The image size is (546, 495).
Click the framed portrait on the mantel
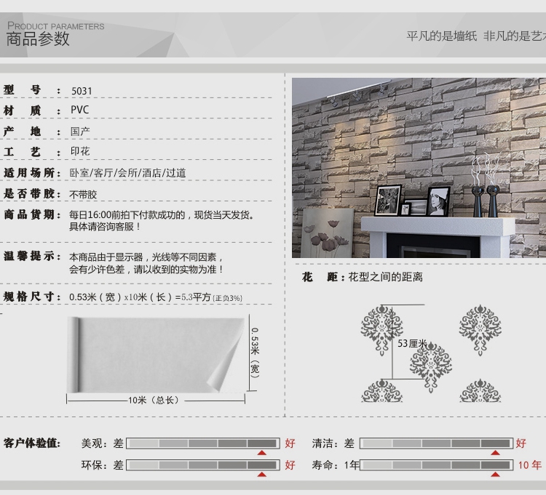pyautogui.click(x=438, y=201)
